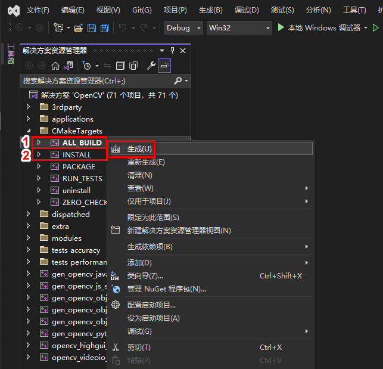Click the Build icon in the context menu
The height and width of the screenshot is (369, 383).
tap(116, 148)
